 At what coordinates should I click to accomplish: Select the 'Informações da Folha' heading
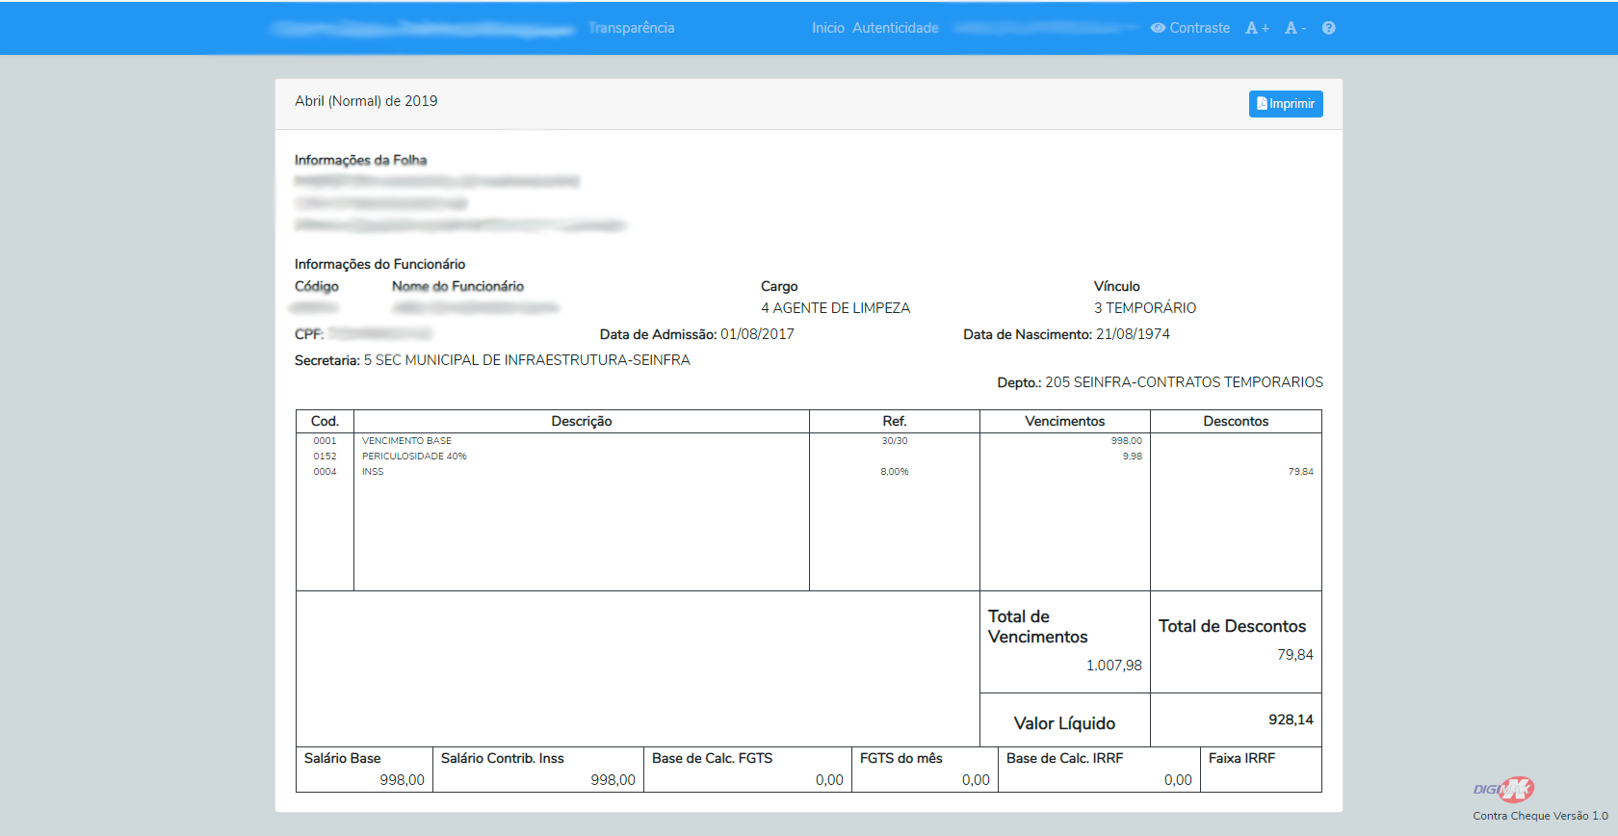coord(361,160)
